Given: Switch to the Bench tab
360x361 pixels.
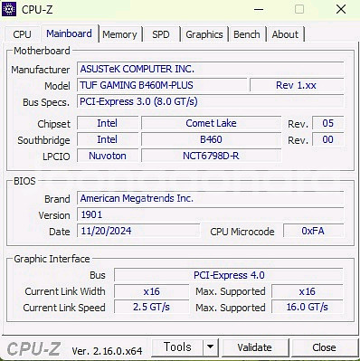Looking at the screenshot, I should point(247,34).
